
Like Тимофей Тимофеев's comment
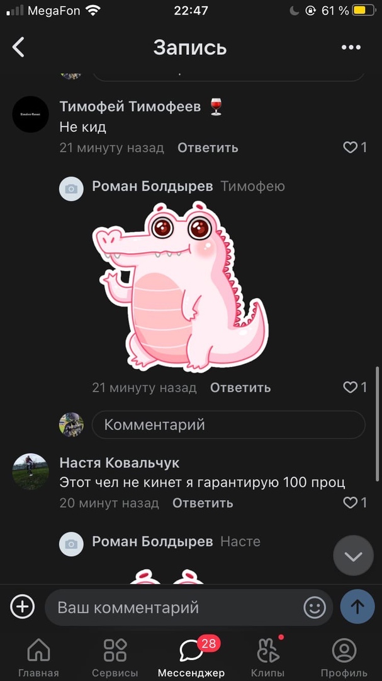355,148
